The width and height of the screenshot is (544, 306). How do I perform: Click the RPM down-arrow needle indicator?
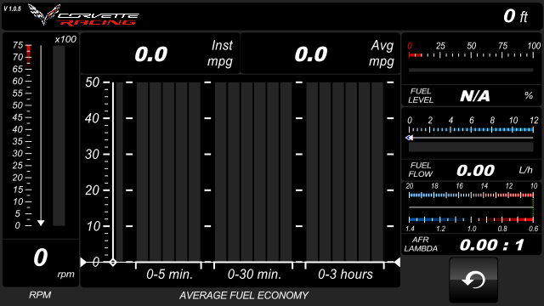[x=41, y=223]
